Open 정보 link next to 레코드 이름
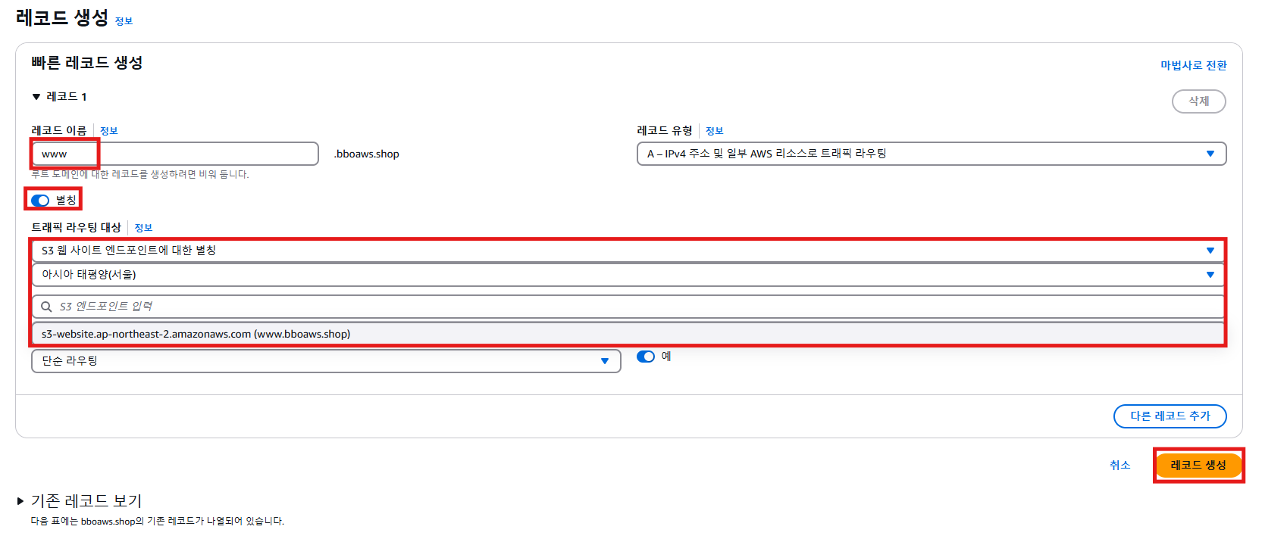Image resolution: width=1262 pixels, height=542 pixels. (x=109, y=131)
